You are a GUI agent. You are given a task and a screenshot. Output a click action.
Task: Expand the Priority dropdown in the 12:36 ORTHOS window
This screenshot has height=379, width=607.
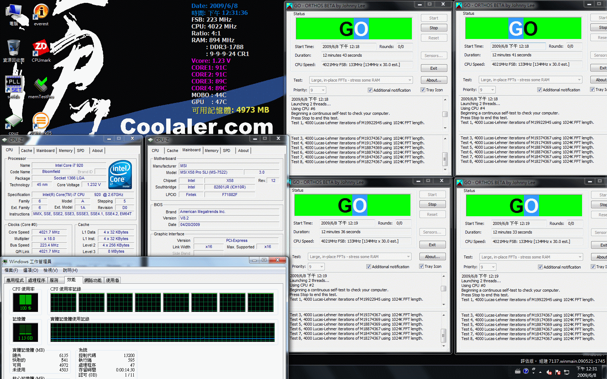[x=322, y=267]
